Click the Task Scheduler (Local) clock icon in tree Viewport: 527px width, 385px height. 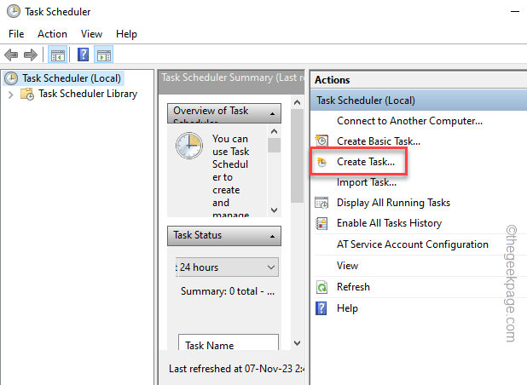click(x=11, y=78)
